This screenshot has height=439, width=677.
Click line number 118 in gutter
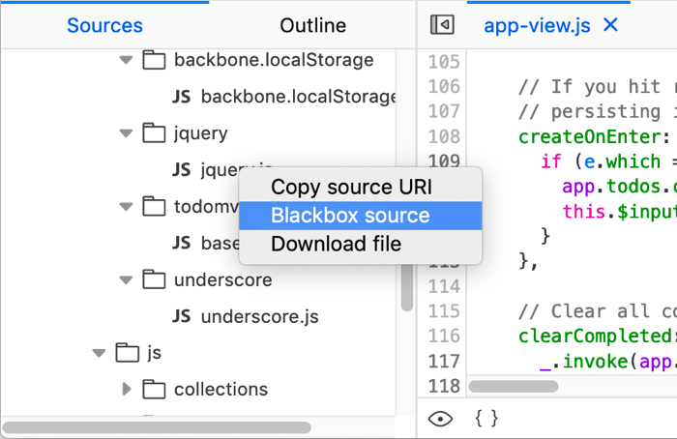tap(444, 386)
